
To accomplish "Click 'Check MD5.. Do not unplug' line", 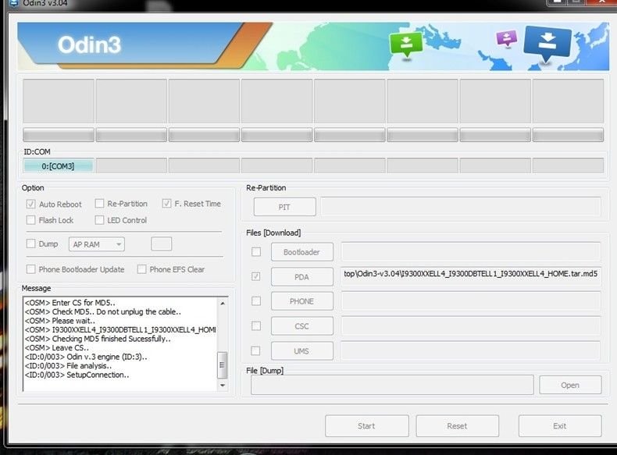I will tap(102, 311).
